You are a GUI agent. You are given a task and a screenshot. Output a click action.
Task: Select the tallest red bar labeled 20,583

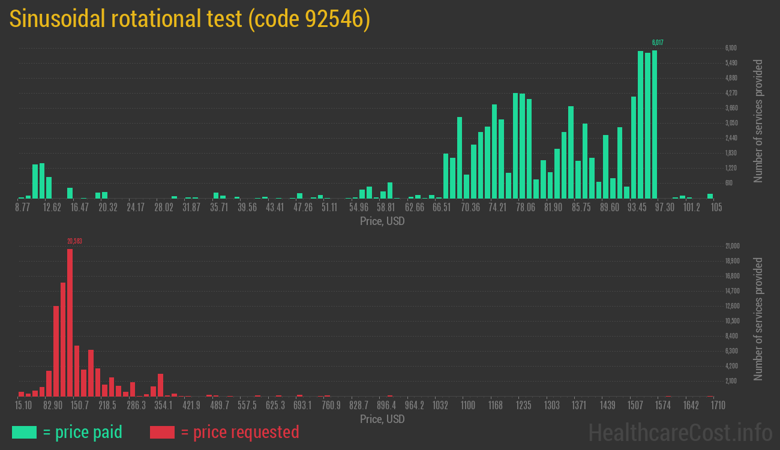coord(70,322)
